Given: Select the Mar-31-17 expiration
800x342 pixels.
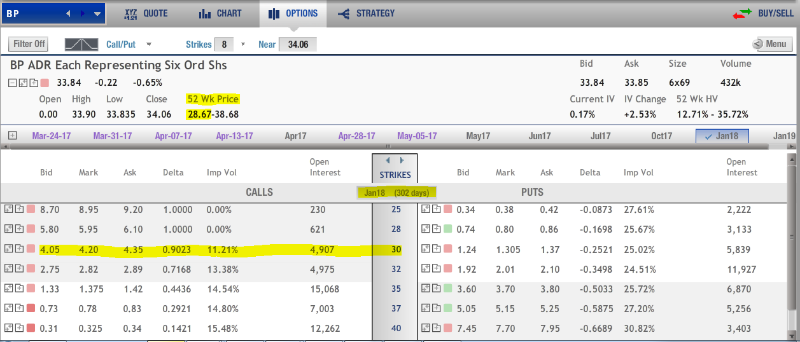Looking at the screenshot, I should click(x=113, y=136).
